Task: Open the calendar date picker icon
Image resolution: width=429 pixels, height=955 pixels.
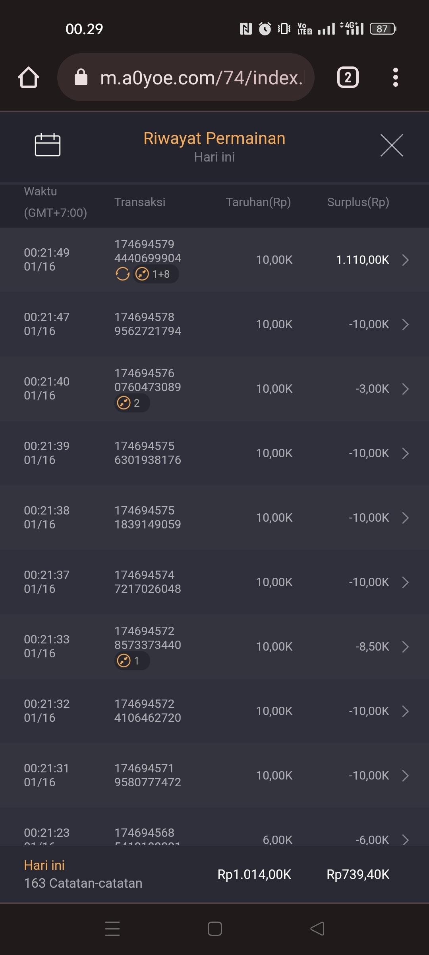Action: [x=48, y=145]
